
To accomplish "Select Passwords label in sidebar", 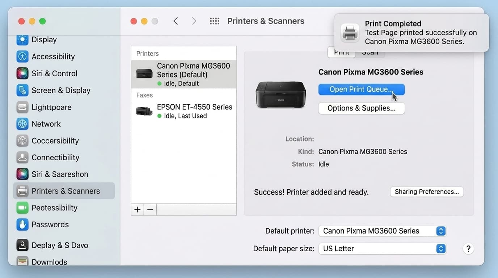I will pyautogui.click(x=50, y=224).
